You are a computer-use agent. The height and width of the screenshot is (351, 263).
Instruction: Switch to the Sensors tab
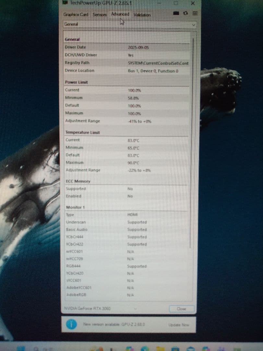[99, 15]
